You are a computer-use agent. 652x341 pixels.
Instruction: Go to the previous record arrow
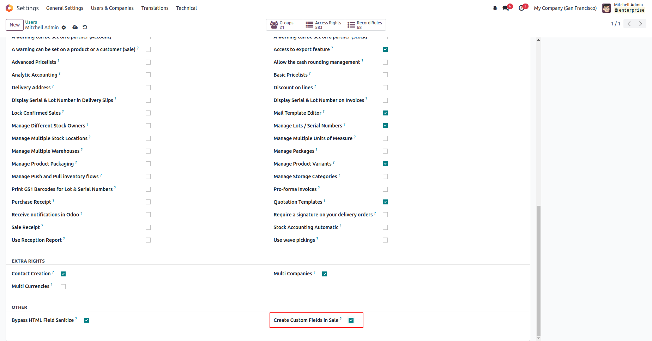[x=629, y=24]
